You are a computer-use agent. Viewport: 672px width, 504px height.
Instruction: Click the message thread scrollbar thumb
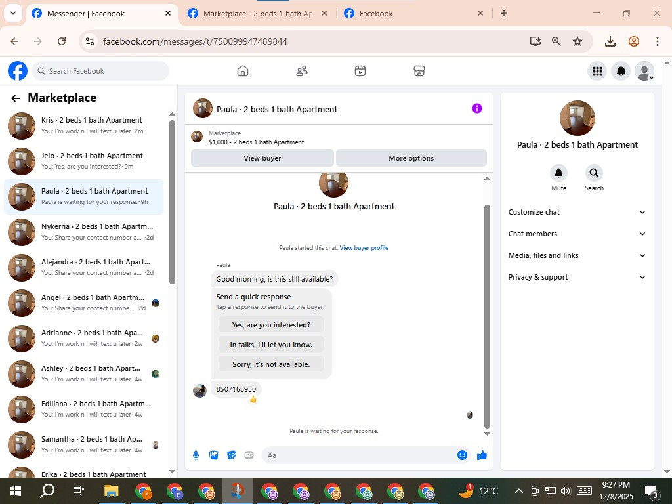point(487,316)
